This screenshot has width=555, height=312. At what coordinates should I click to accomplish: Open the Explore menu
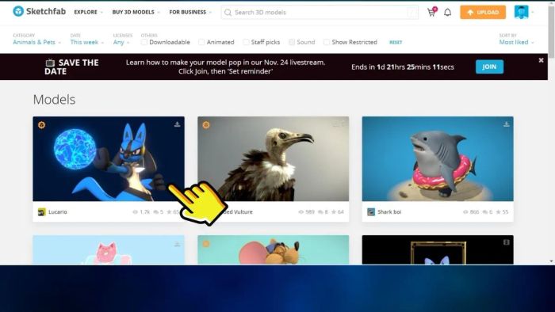click(x=89, y=12)
